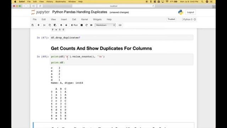Screen dimensions: 227x128
Task: Open the command palette keyboard icon
Action: 120,25
